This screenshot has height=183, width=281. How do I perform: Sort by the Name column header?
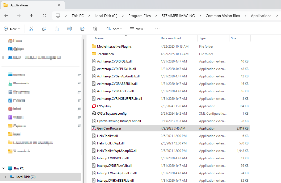(99, 38)
